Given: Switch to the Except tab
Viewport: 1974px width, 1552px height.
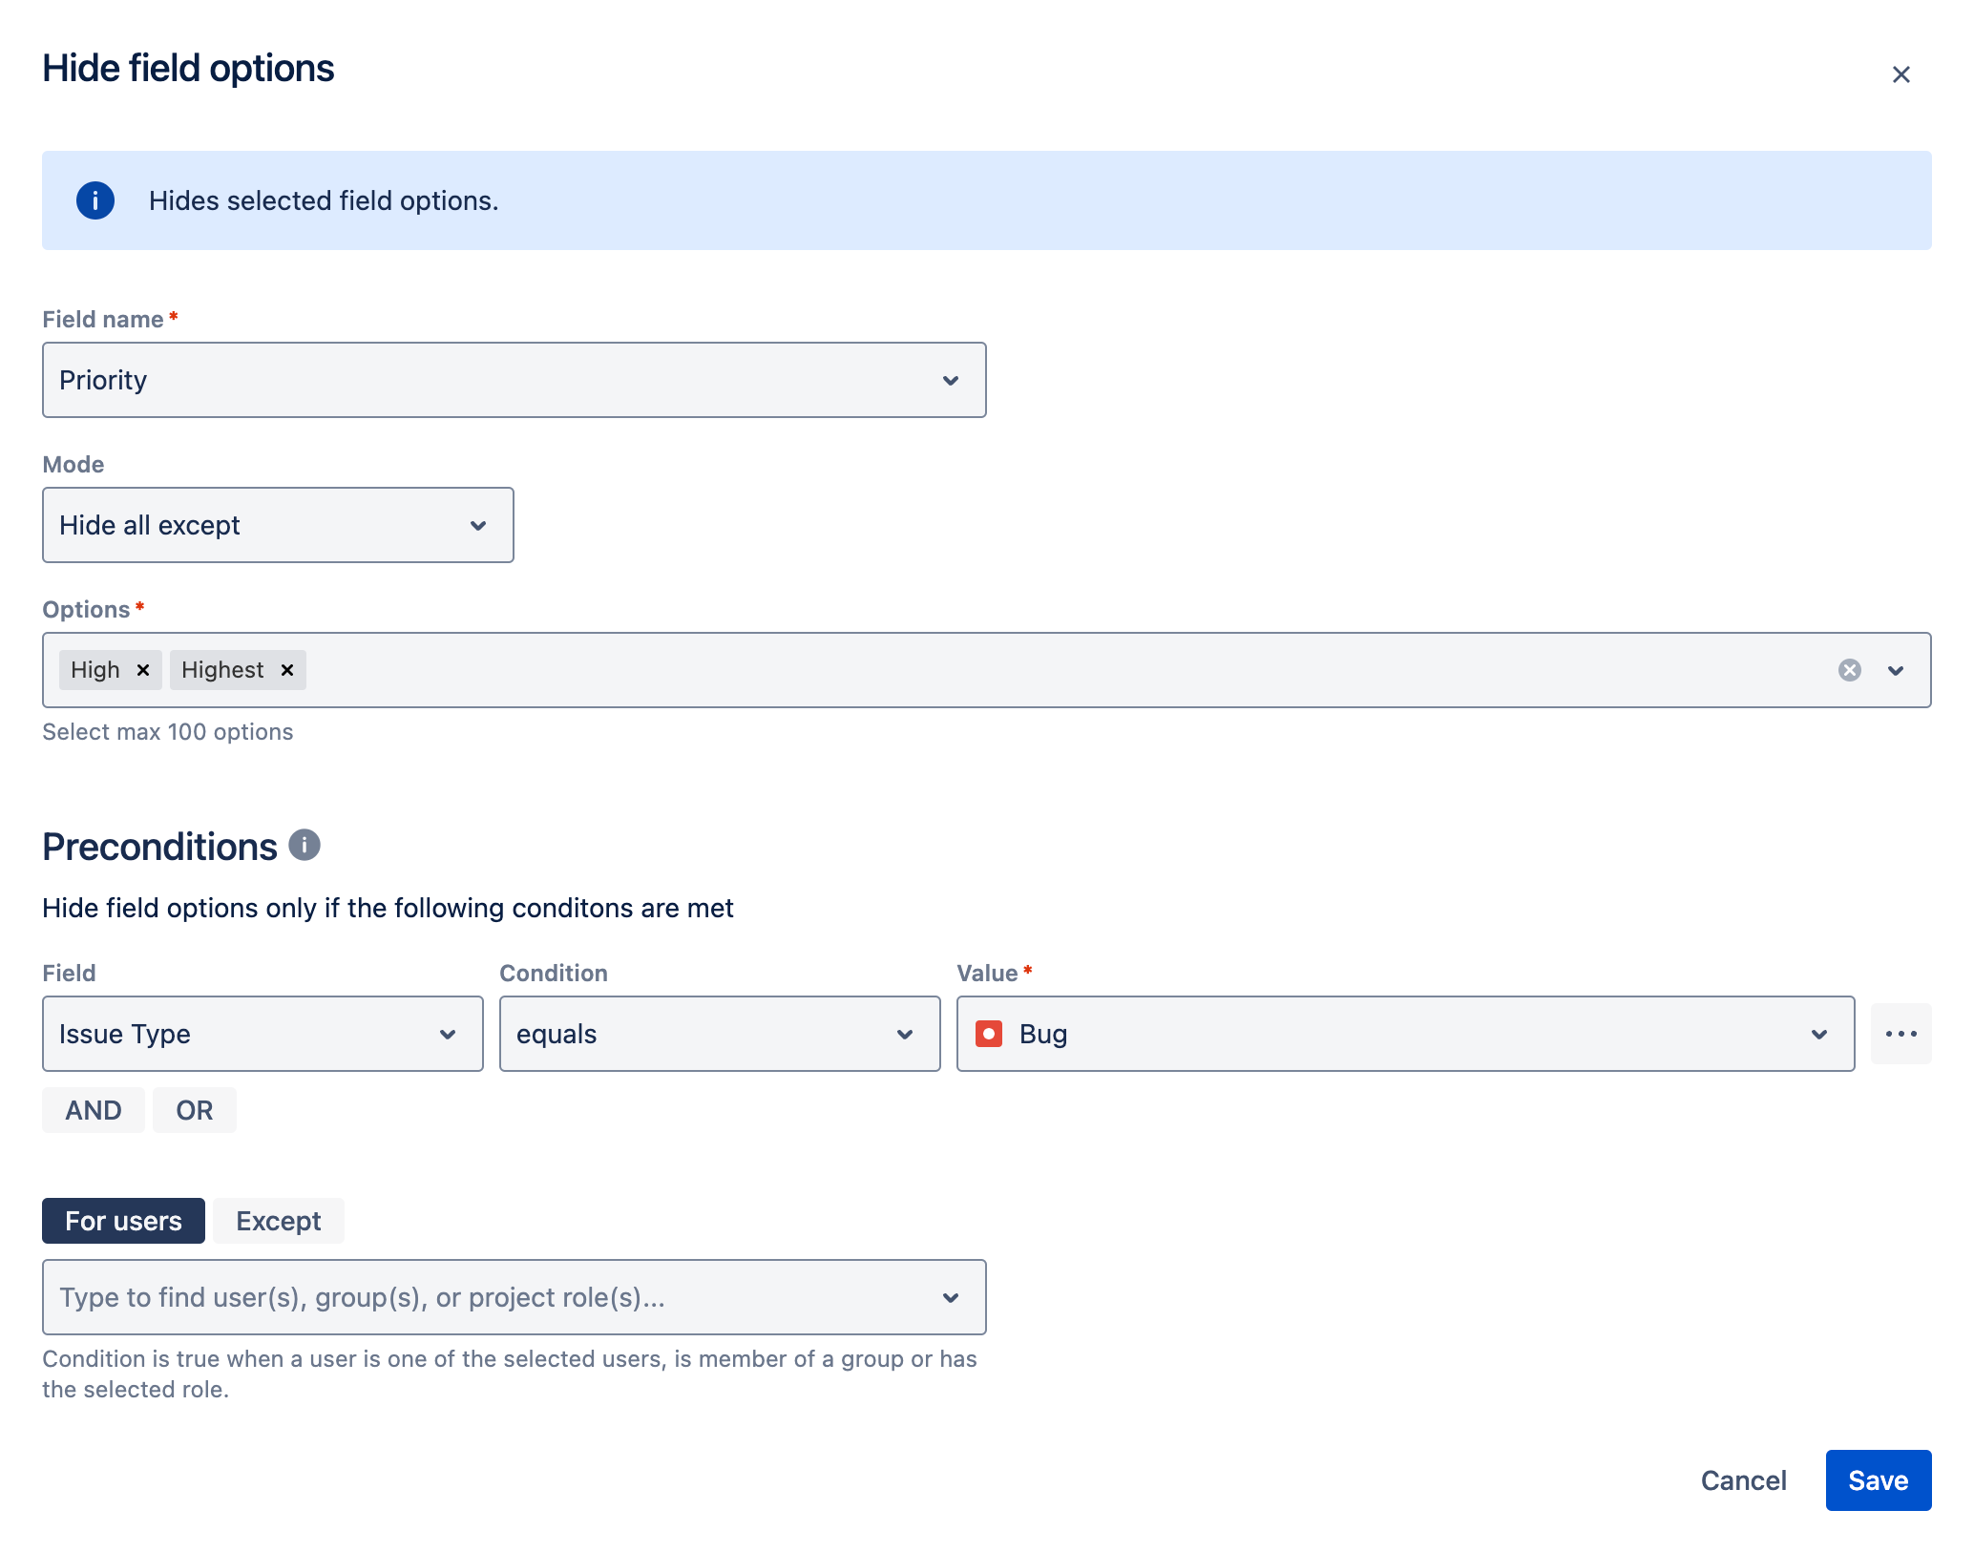Looking at the screenshot, I should pos(278,1221).
